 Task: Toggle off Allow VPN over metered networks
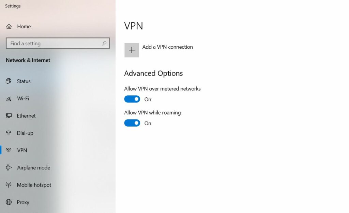pos(132,99)
